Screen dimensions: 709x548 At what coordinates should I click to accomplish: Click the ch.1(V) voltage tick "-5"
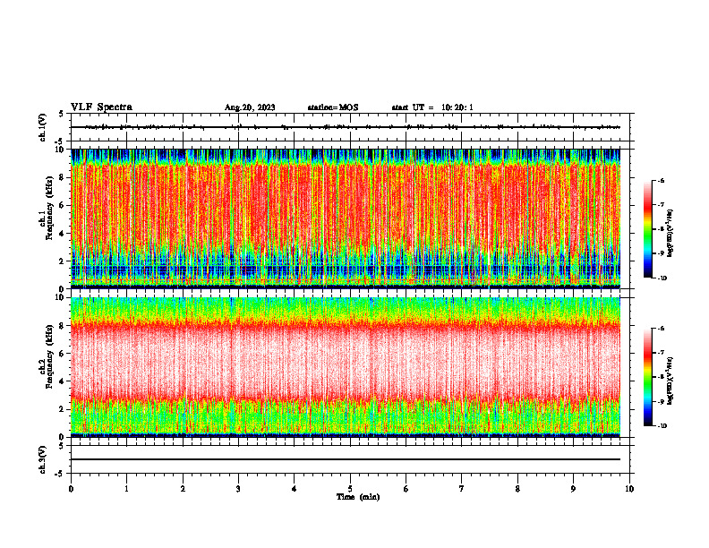(60, 141)
